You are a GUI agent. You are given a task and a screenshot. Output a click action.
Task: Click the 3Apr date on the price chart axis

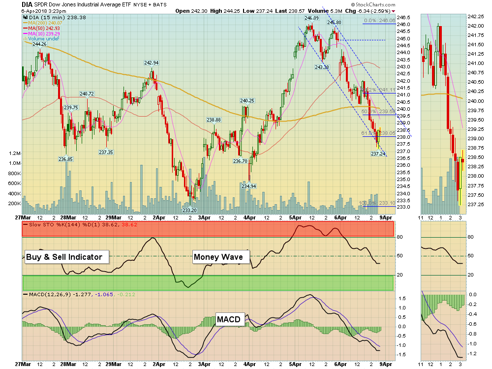click(x=204, y=218)
